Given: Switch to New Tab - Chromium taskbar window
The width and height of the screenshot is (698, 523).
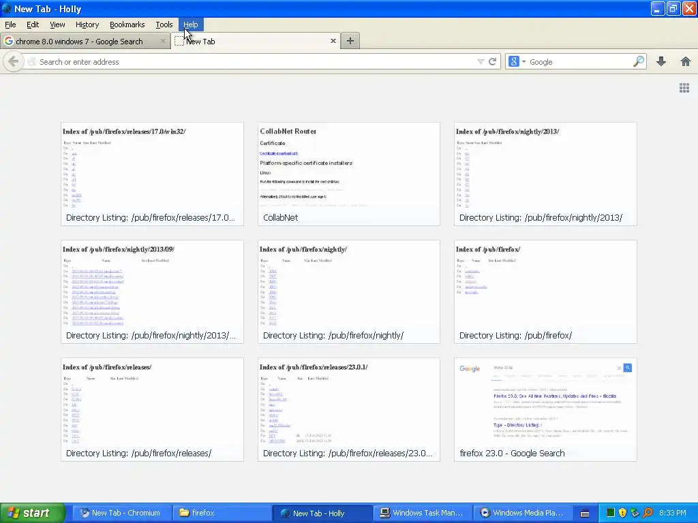Looking at the screenshot, I should pos(121,513).
